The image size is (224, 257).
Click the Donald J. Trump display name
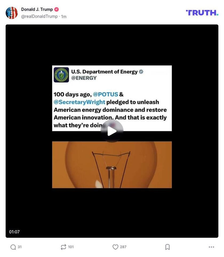point(37,10)
